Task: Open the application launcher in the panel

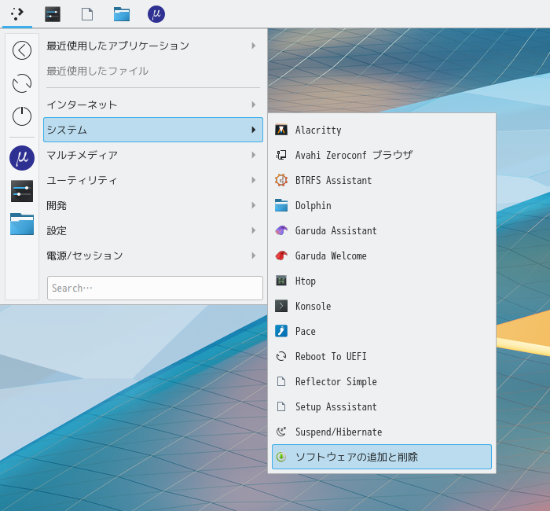Action: 17,14
